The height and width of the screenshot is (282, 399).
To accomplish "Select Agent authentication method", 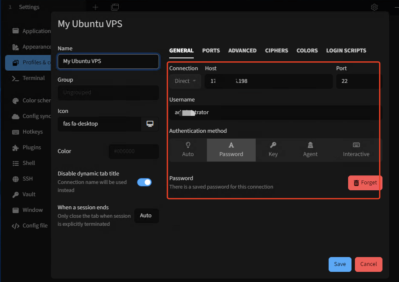I will 310,150.
